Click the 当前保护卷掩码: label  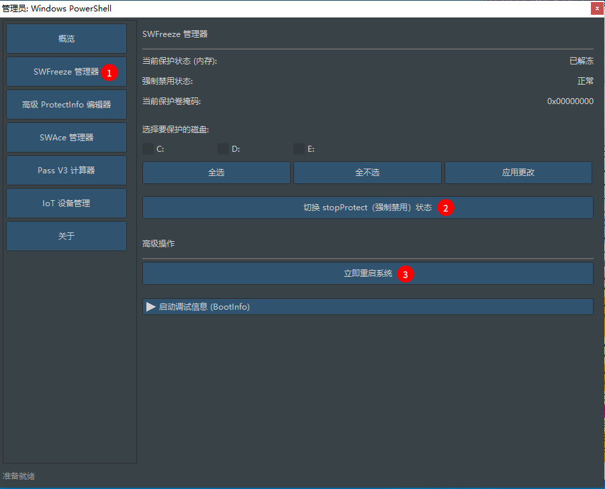click(172, 101)
